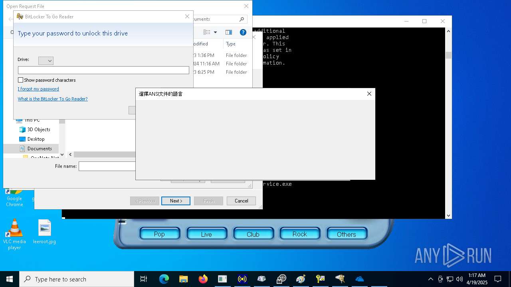This screenshot has width=511, height=287.
Task: Toggle Show password characters checkbox
Action: [21, 80]
